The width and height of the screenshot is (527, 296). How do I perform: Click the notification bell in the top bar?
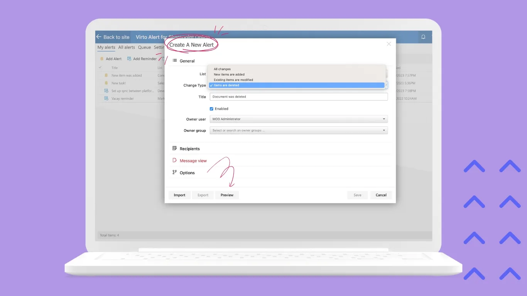click(x=423, y=37)
